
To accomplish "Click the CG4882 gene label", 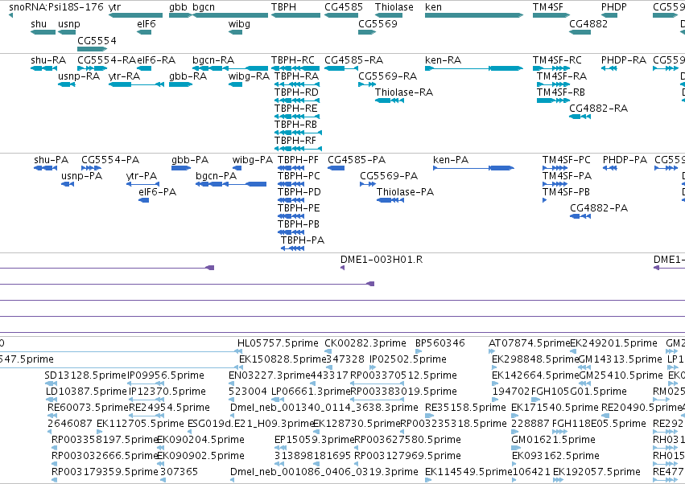I will click(x=588, y=23).
